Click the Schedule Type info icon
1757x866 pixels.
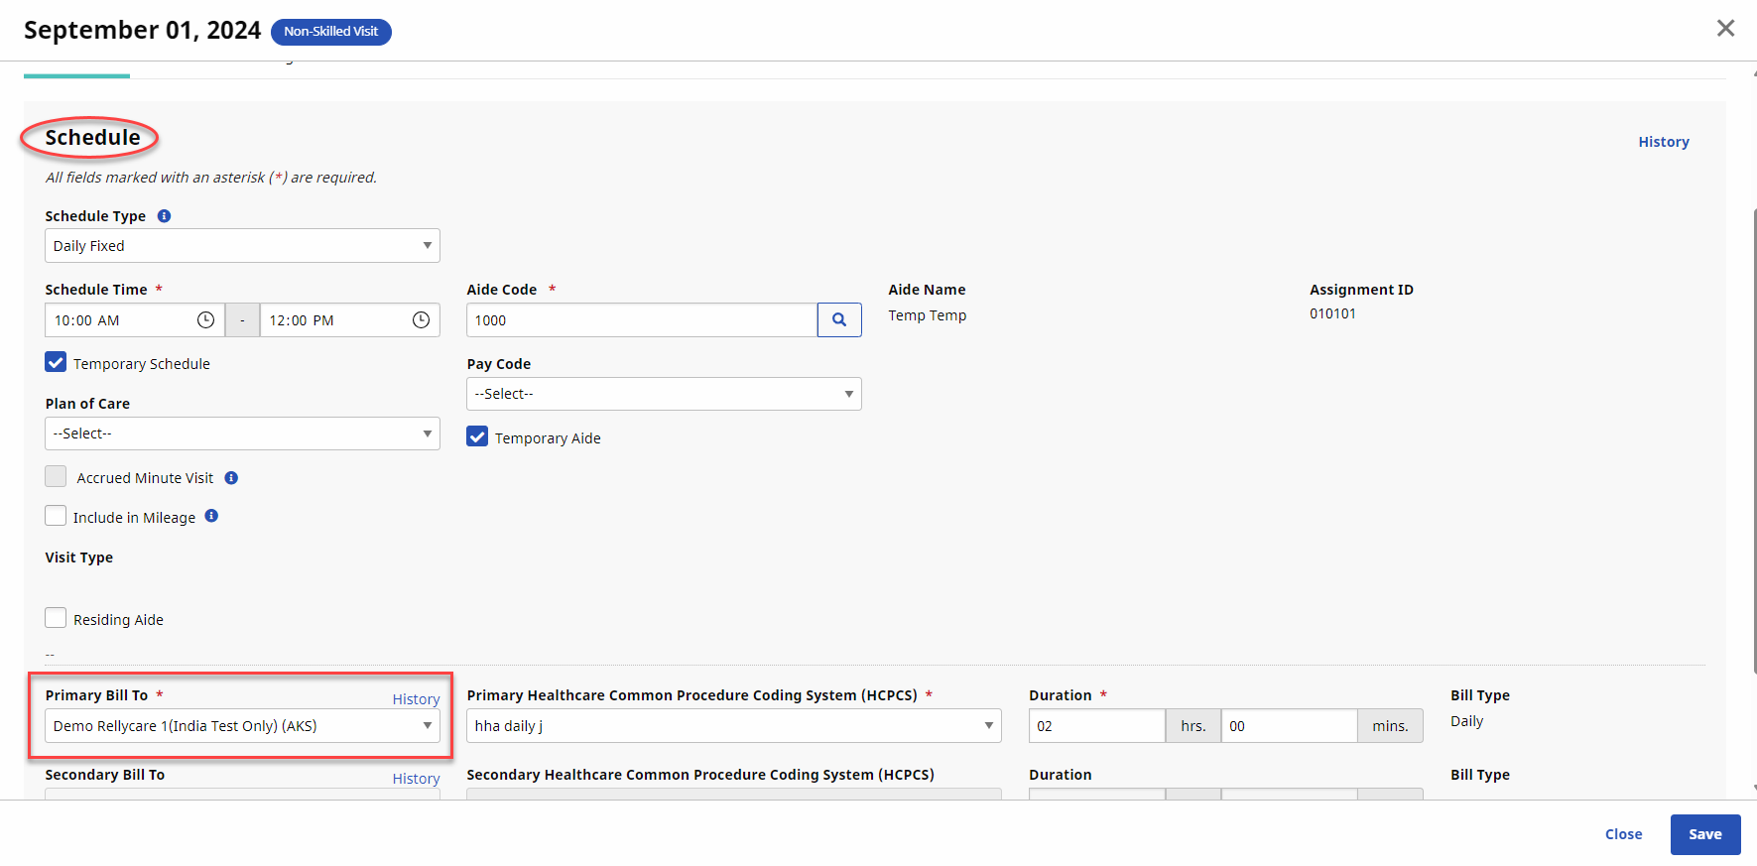(x=165, y=216)
